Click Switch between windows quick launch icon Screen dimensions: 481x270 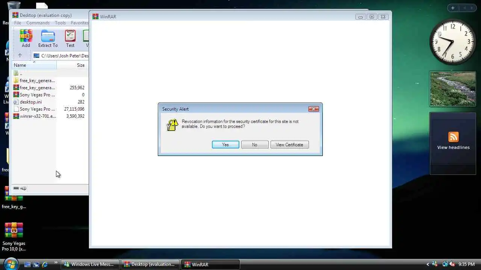(36, 264)
